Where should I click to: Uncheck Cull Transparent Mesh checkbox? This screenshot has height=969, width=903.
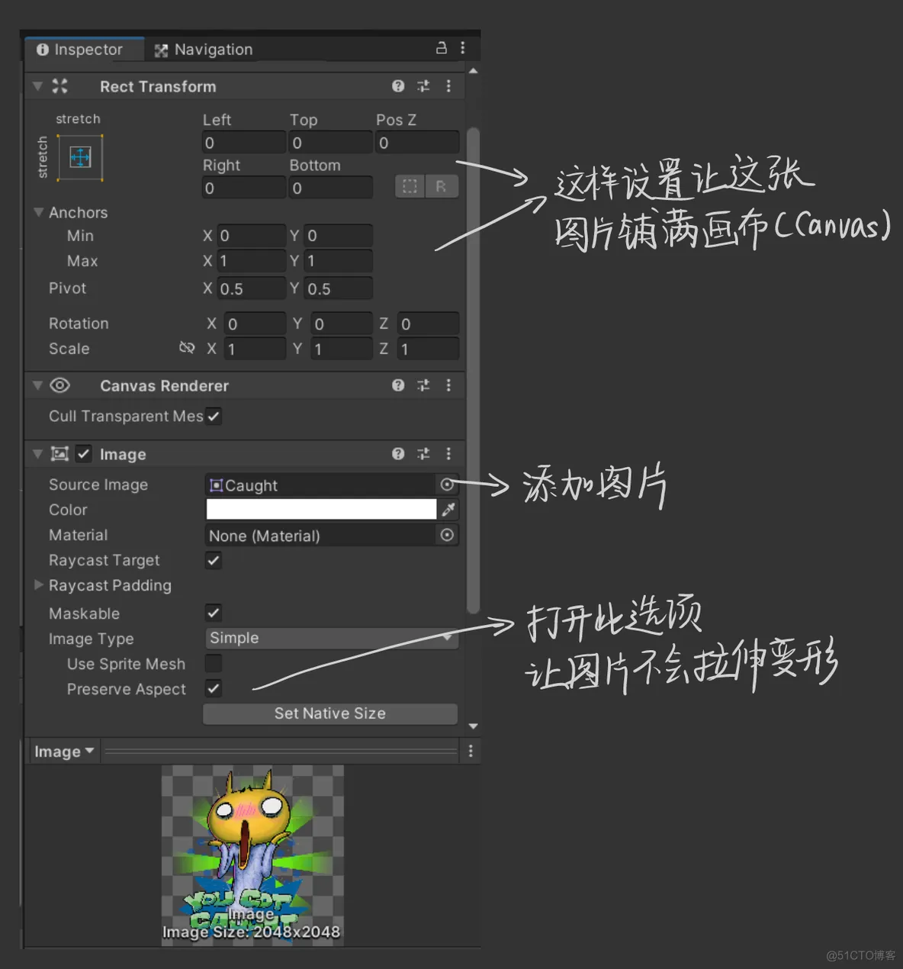[x=214, y=417]
